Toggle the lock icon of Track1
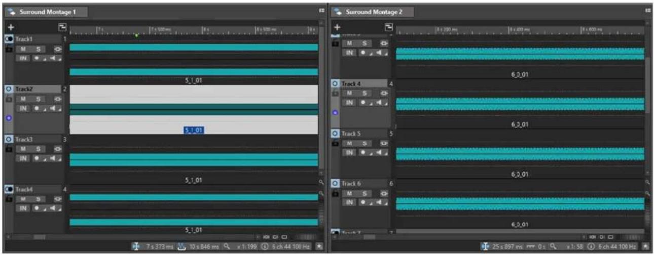Screen dimensions: 654x255 click(x=9, y=49)
